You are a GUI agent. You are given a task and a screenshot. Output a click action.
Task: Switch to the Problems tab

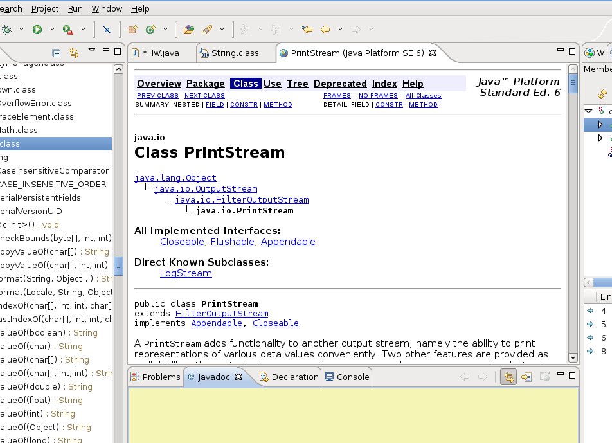coord(156,377)
